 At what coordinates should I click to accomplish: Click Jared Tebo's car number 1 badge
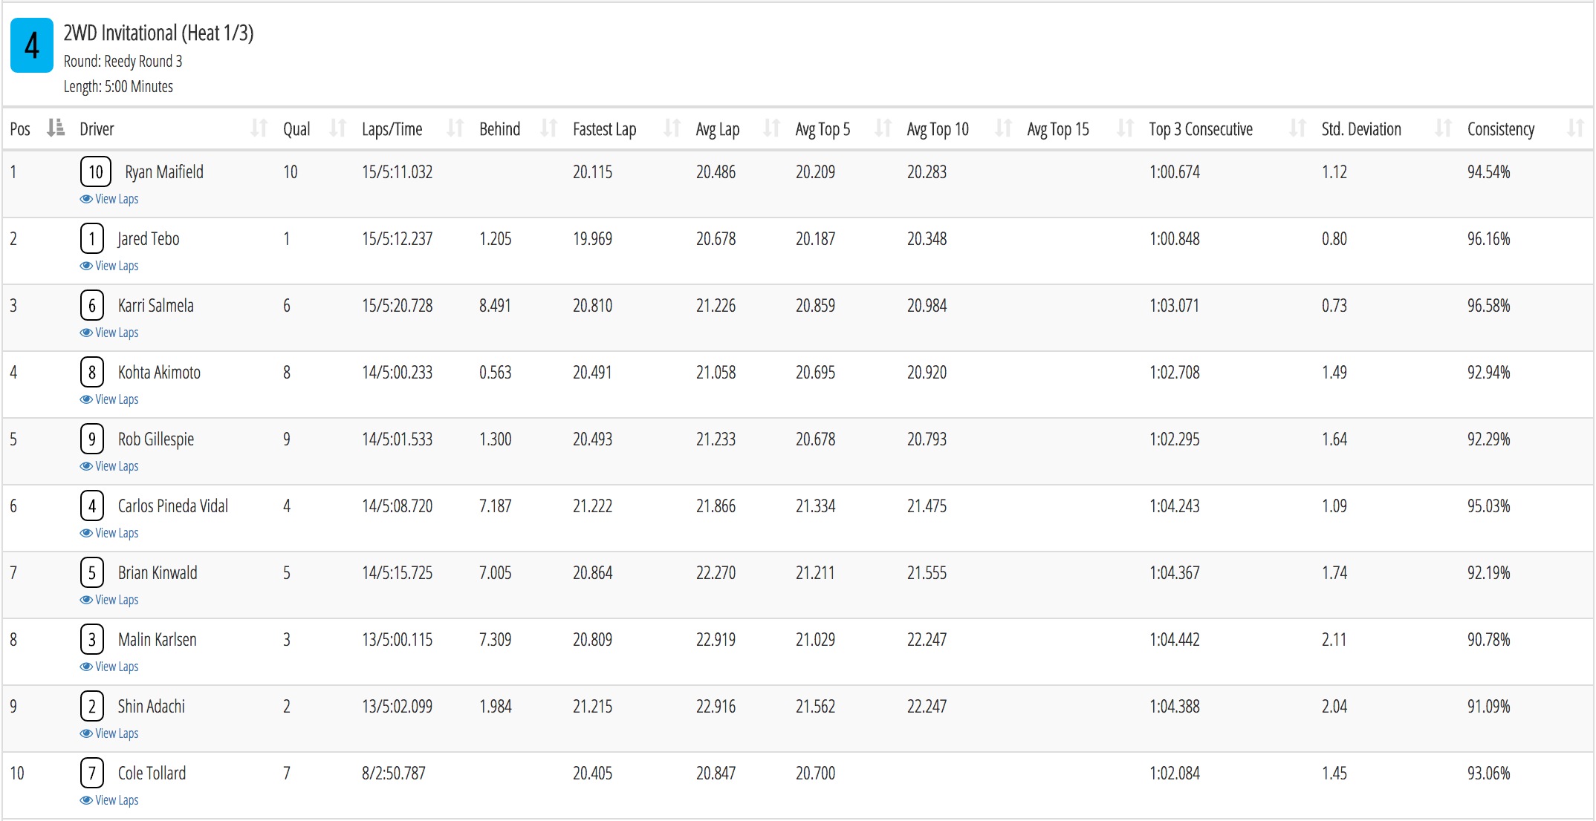[92, 239]
